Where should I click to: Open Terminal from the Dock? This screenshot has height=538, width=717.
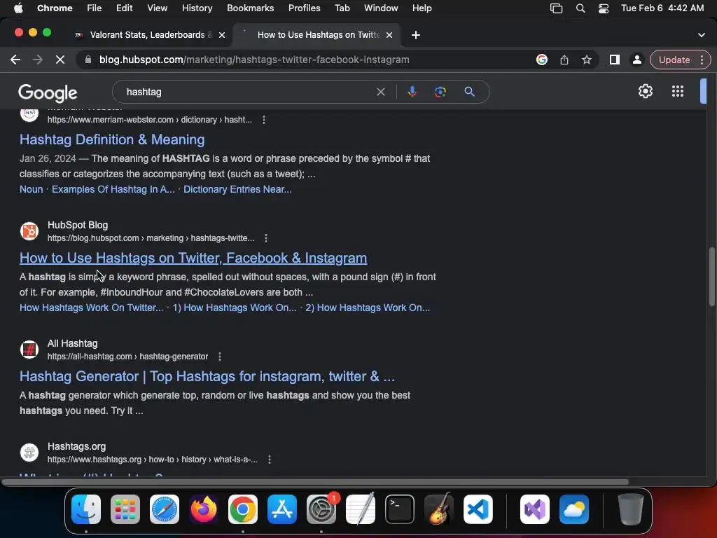pyautogui.click(x=400, y=509)
